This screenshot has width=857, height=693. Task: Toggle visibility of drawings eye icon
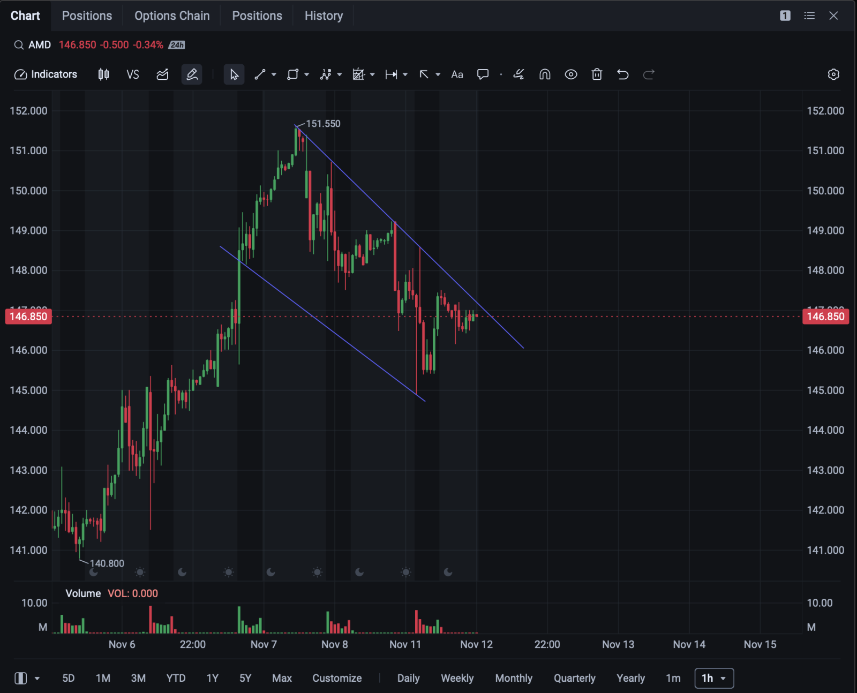pos(571,74)
